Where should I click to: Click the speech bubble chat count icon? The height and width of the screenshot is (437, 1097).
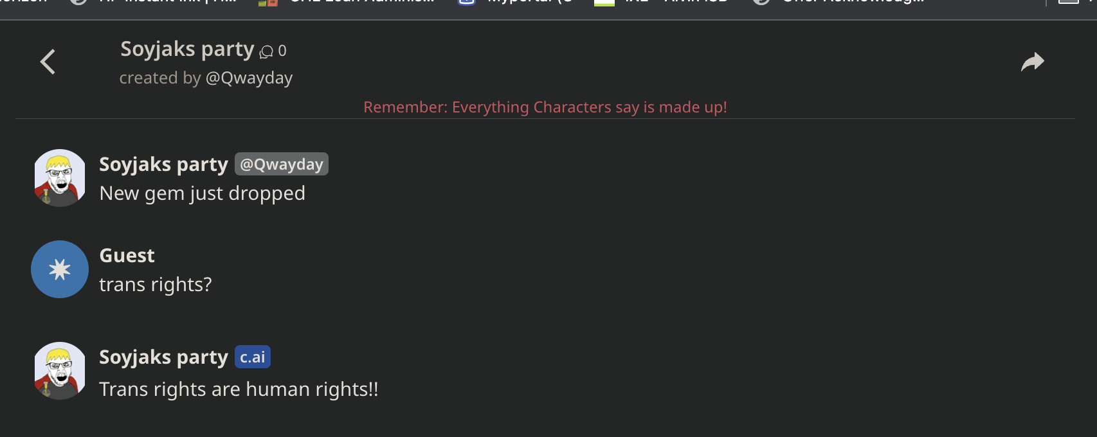coord(266,51)
